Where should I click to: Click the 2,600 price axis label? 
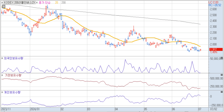[x=213, y=9]
